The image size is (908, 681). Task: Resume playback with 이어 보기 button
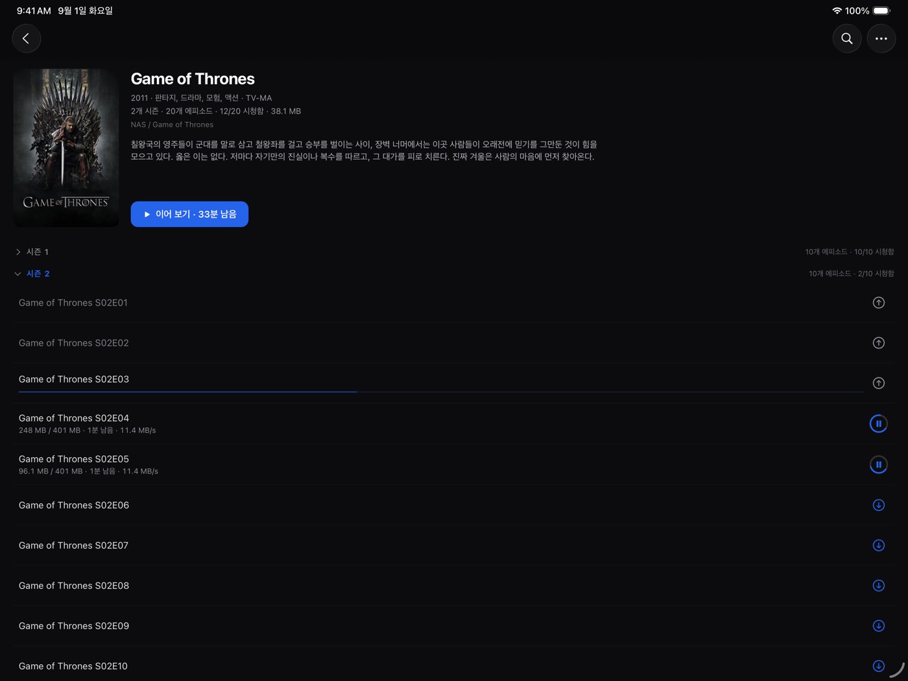[x=189, y=214]
